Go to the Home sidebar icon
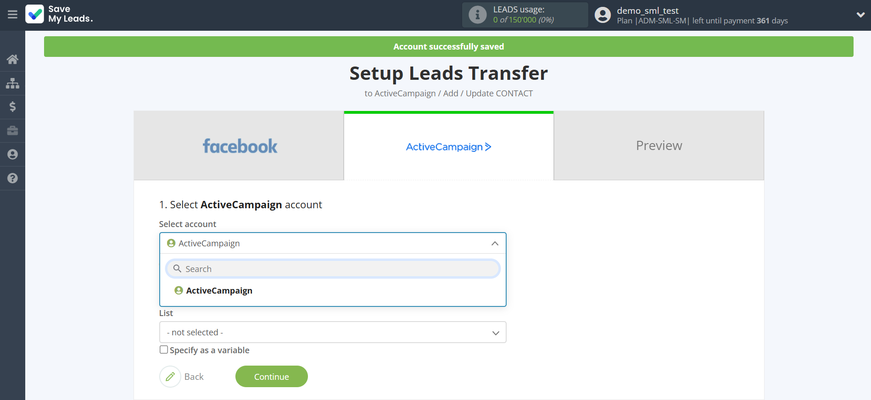The width and height of the screenshot is (871, 400). (x=12, y=59)
